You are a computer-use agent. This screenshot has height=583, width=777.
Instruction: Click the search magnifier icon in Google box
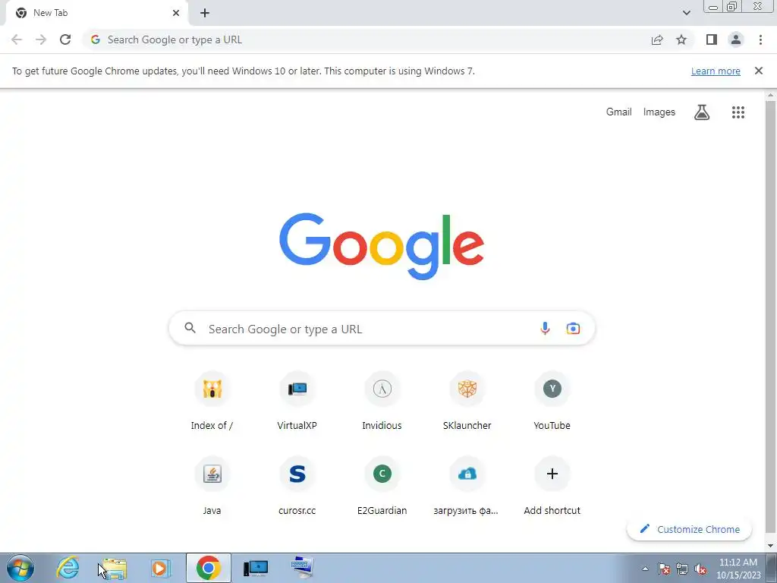click(x=190, y=328)
